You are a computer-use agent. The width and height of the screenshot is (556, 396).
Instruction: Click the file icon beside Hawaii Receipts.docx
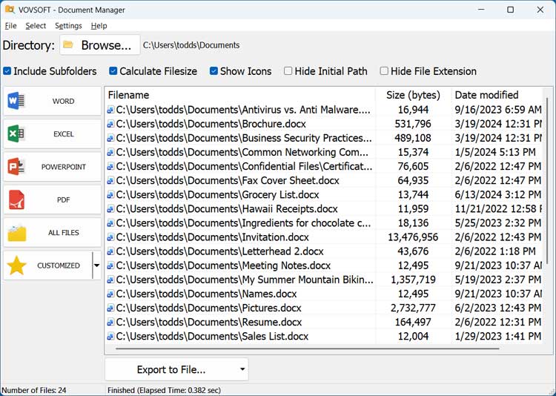click(110, 209)
